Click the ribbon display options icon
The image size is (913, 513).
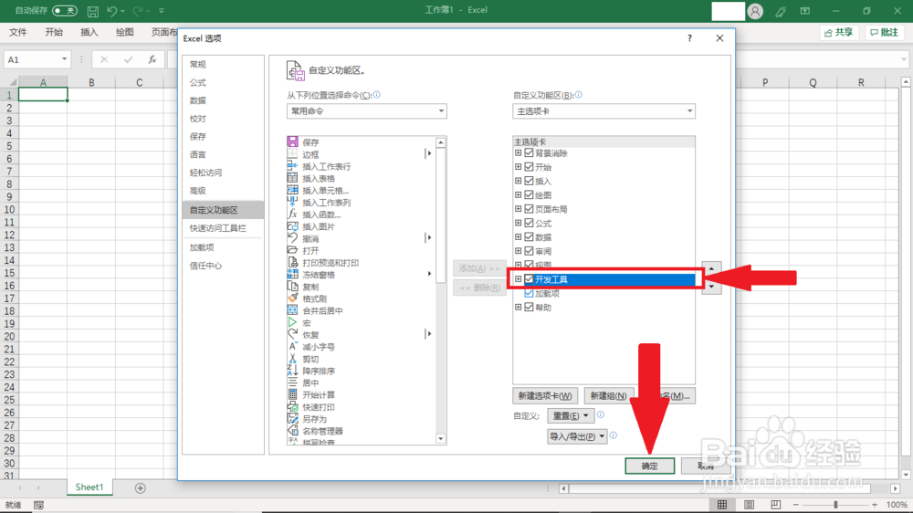pos(805,10)
